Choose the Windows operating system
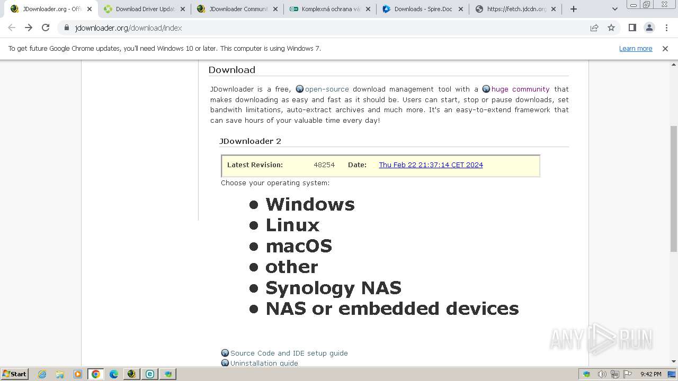 pyautogui.click(x=310, y=204)
